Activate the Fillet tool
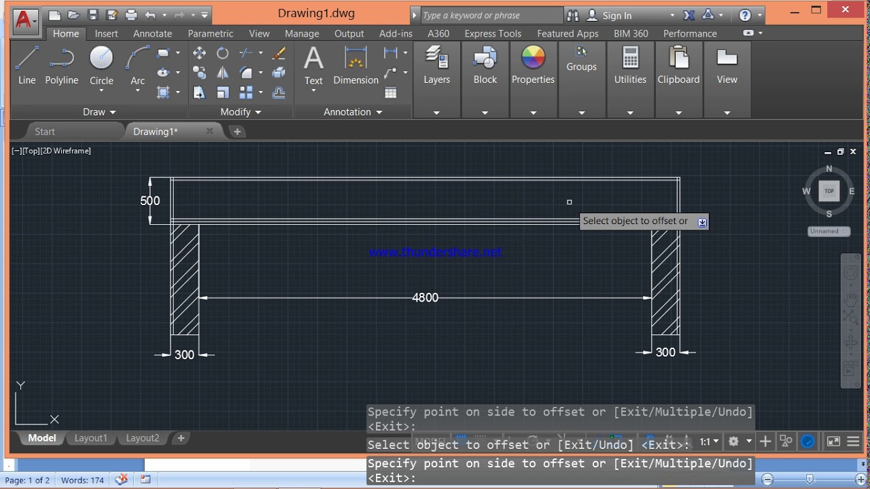This screenshot has width=870, height=489. click(246, 73)
